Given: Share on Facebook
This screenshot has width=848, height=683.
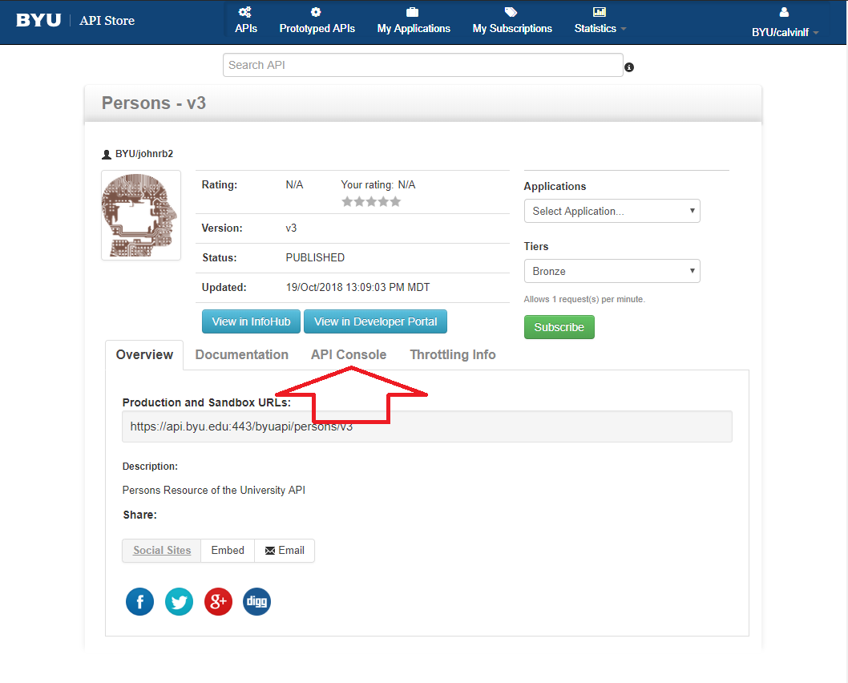Looking at the screenshot, I should click(x=139, y=601).
